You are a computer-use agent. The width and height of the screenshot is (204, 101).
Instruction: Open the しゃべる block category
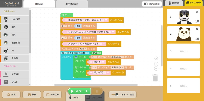(14, 19)
